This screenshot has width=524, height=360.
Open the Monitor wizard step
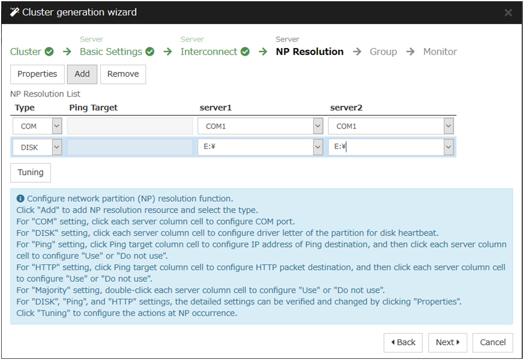440,52
